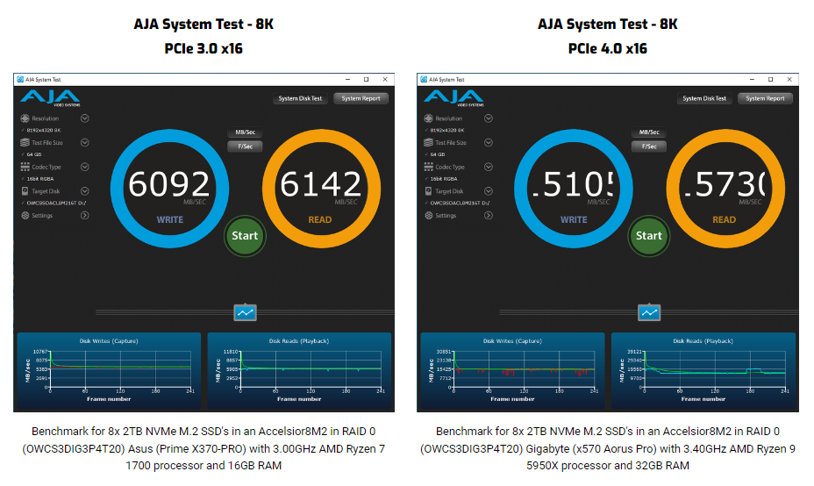Click Settings gear icon in PCIe 4.0 window
This screenshot has height=486, width=814.
(x=428, y=216)
